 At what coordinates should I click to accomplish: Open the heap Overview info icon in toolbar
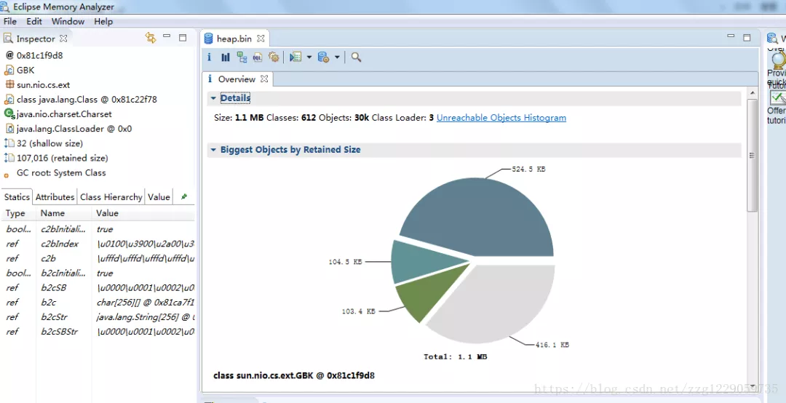[x=209, y=57]
